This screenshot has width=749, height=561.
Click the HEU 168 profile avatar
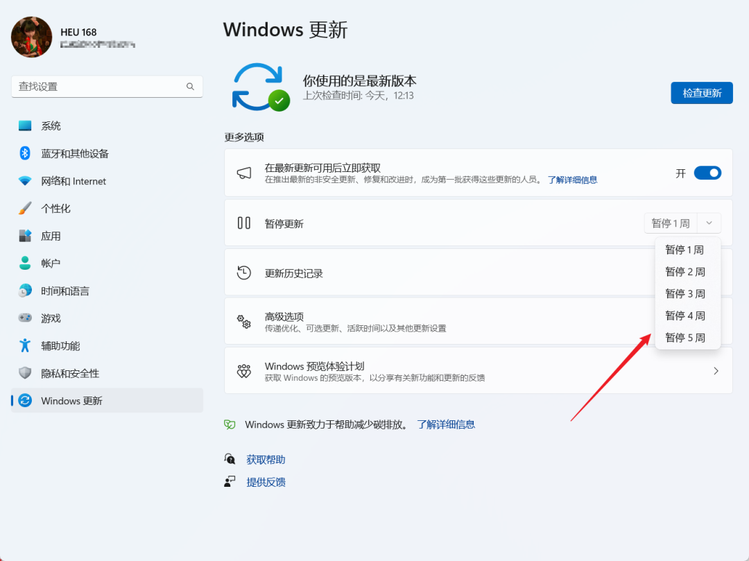32,37
